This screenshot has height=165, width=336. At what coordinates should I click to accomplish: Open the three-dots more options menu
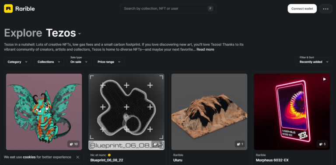[x=325, y=9]
